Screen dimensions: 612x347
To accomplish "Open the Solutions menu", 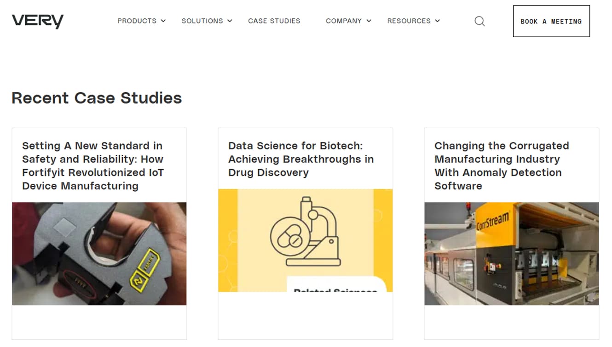I will [x=202, y=21].
